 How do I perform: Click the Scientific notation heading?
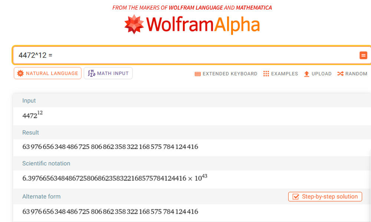pyautogui.click(x=46, y=163)
